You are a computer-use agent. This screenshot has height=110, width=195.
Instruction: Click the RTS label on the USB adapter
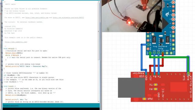[x=184, y=78]
